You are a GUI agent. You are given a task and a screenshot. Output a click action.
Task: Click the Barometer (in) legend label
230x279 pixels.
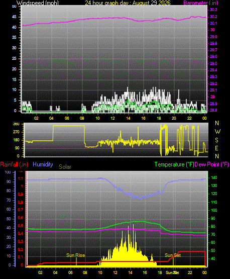click(200, 3)
